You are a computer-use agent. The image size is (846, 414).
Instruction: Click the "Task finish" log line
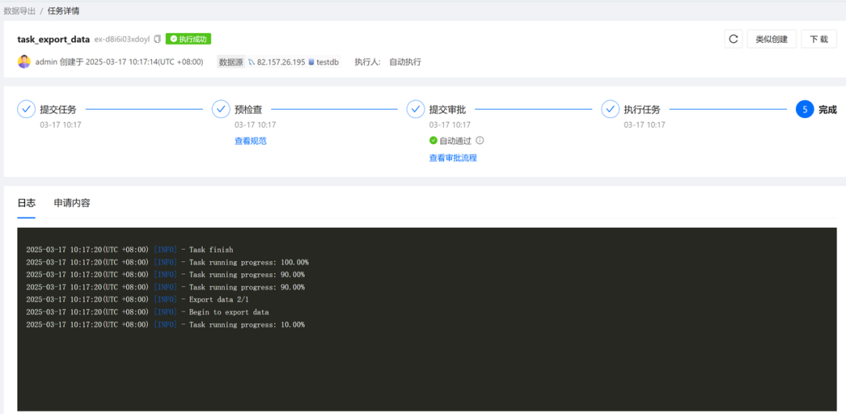pos(129,250)
